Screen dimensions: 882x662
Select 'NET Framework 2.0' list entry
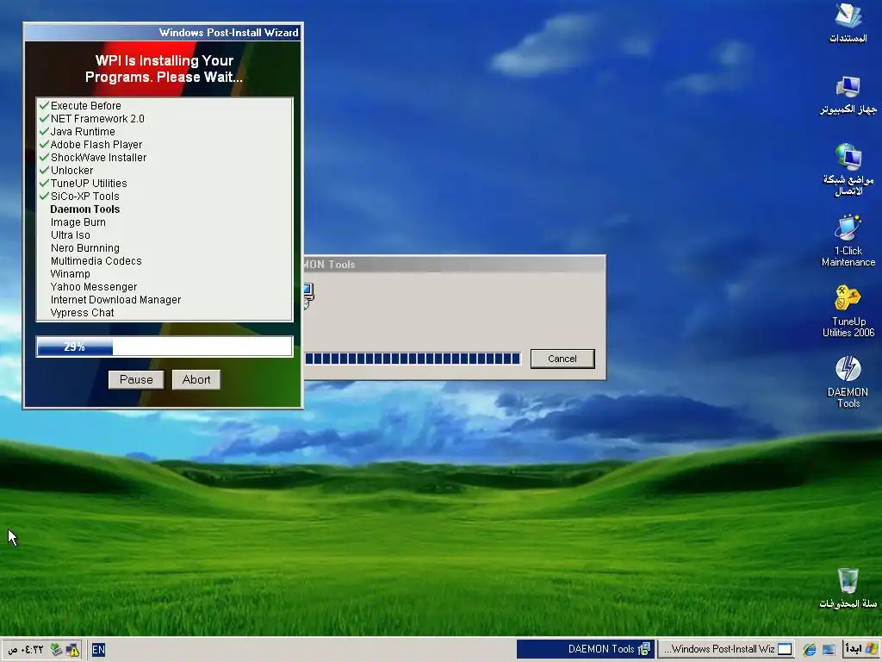(97, 118)
